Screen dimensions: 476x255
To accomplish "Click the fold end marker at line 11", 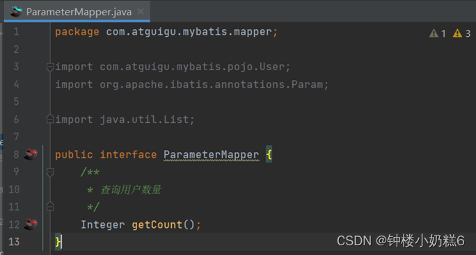I will [x=50, y=206].
